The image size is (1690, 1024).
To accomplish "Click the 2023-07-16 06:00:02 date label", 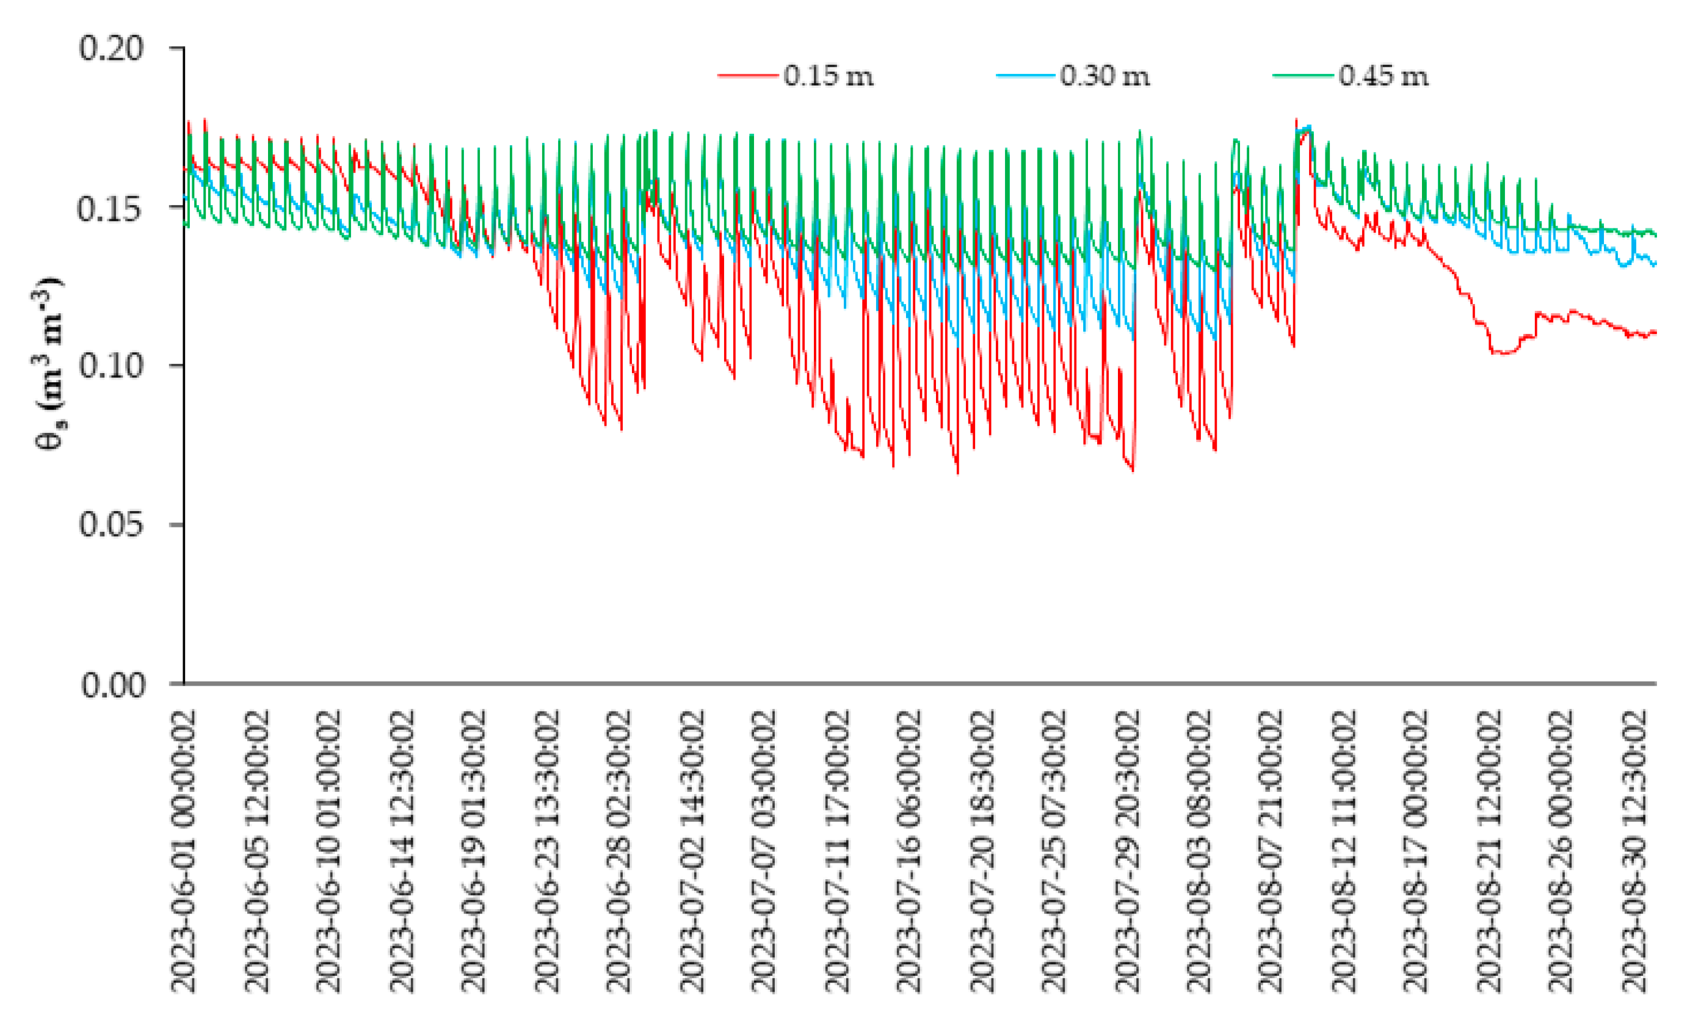I will (908, 851).
